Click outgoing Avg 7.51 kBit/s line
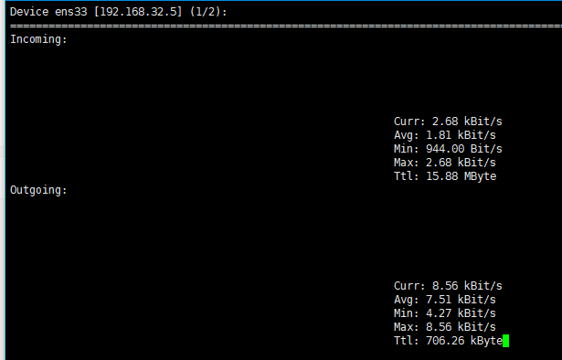The height and width of the screenshot is (360, 562). pyautogui.click(x=445, y=300)
